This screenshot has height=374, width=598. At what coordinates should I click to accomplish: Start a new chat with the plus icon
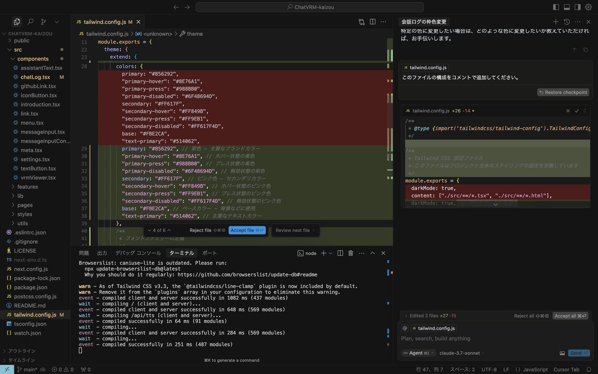[556, 21]
